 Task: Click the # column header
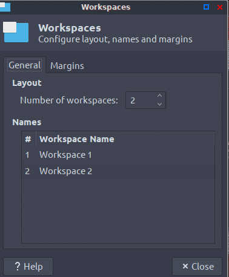(x=28, y=139)
